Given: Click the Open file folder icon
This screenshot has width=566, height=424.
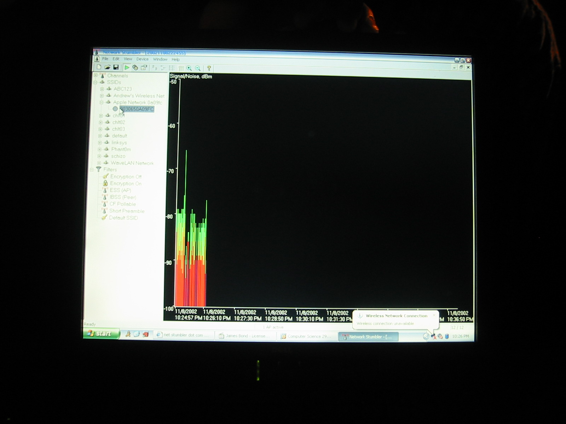Looking at the screenshot, I should pos(108,67).
